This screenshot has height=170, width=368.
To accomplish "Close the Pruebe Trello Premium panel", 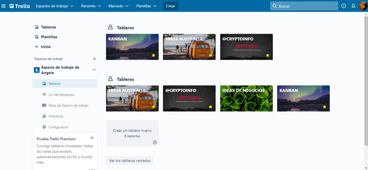I will pos(92,138).
